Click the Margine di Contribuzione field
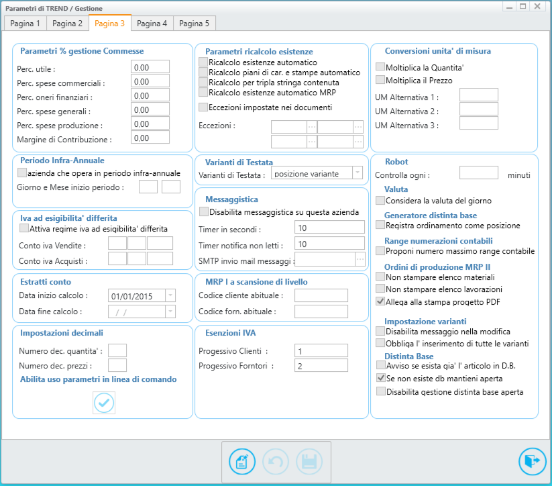552x486 pixels. coord(150,137)
